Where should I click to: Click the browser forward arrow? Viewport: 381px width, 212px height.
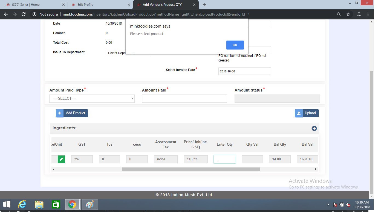click(x=15, y=14)
